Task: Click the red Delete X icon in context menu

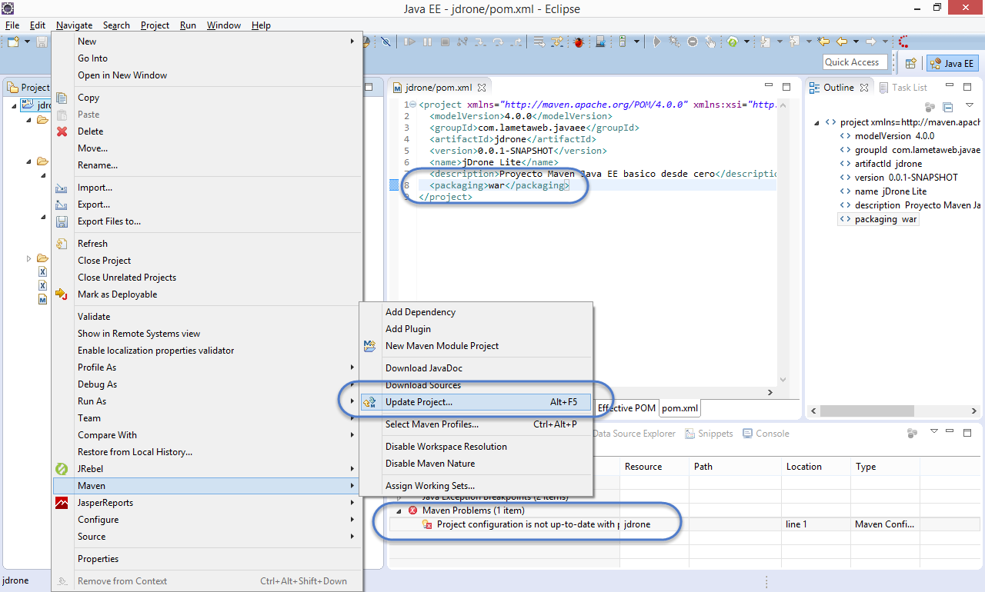Action: [x=62, y=131]
